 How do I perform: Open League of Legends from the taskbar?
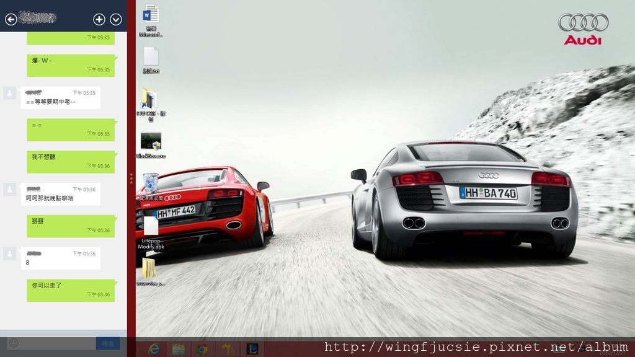252,348
